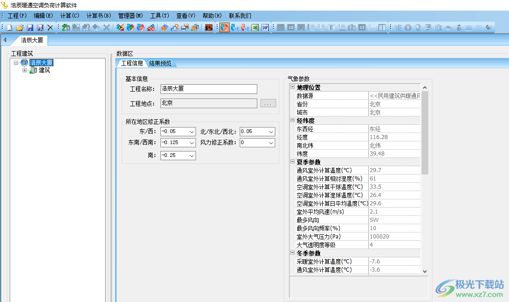Open the 工具(T) menu
509x302 pixels.
point(160,16)
